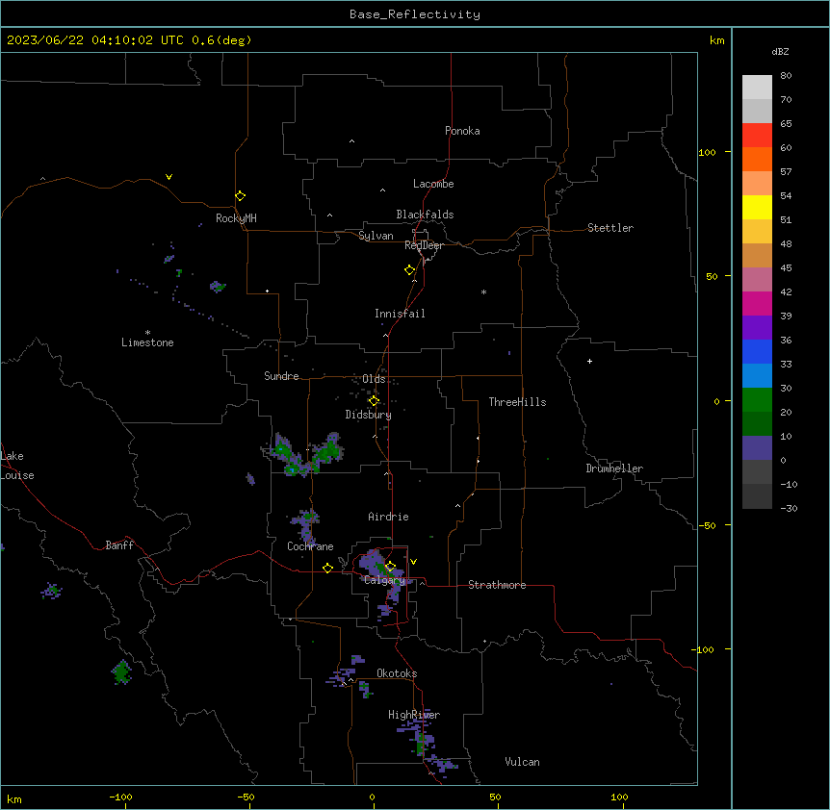Click the Strathmore label
The width and height of the screenshot is (830, 810).
coord(497,585)
